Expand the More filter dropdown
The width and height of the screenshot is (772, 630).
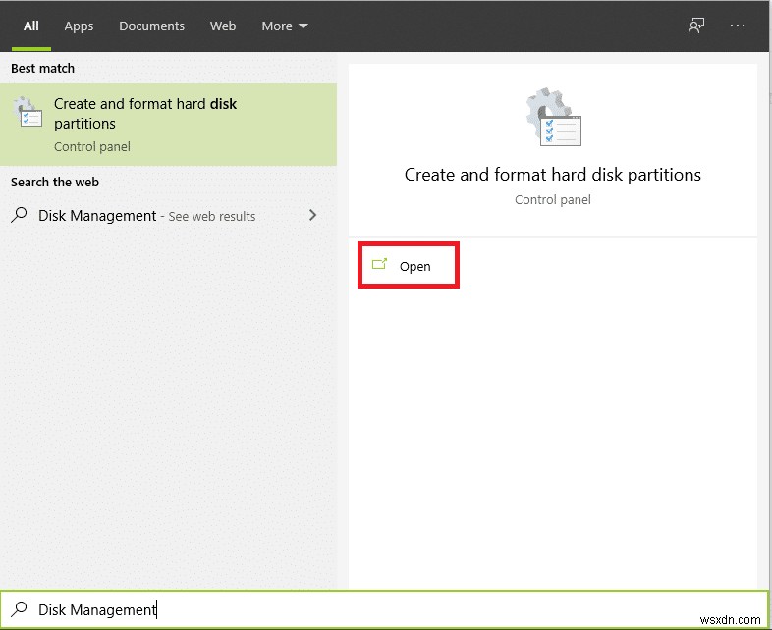(285, 26)
